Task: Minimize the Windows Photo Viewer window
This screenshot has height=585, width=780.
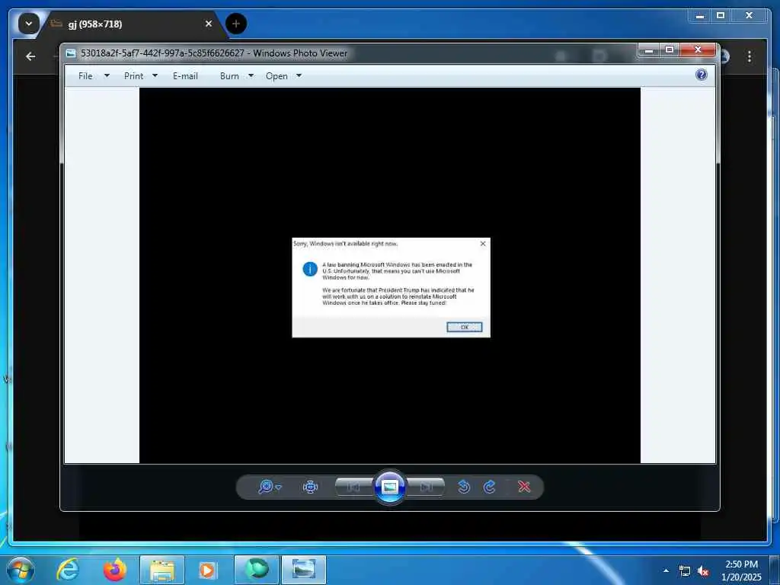Action: click(x=649, y=50)
